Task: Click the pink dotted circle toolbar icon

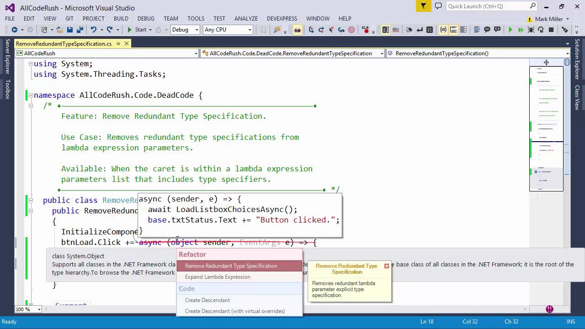Action: 351,30
